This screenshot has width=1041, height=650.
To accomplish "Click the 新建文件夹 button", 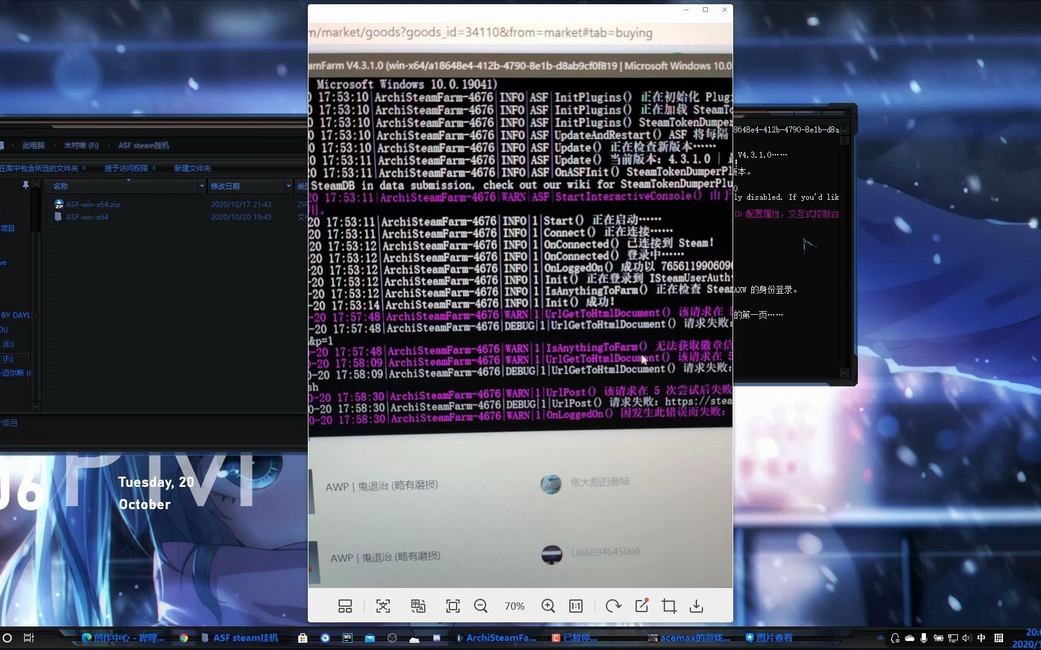I will point(192,168).
